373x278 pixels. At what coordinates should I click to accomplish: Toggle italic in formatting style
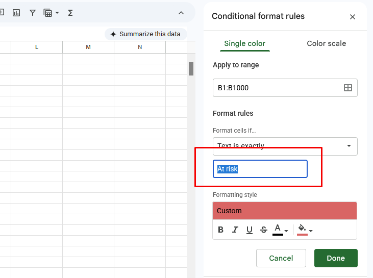(x=235, y=230)
